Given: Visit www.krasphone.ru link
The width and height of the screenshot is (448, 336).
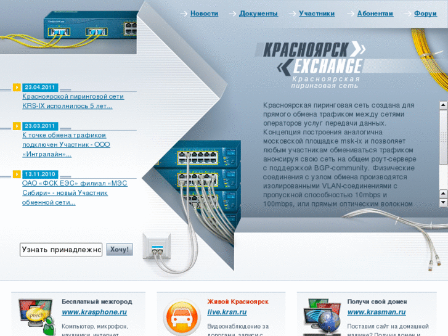Looking at the screenshot, I should pyautogui.click(x=94, y=312).
